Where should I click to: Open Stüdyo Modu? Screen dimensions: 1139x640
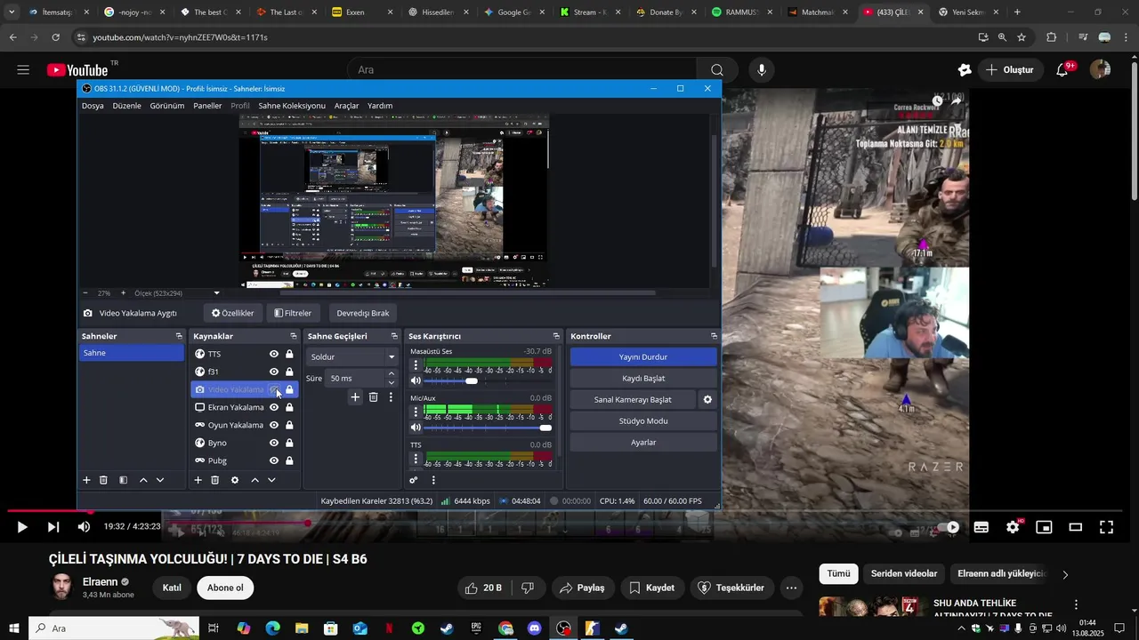pyautogui.click(x=643, y=421)
